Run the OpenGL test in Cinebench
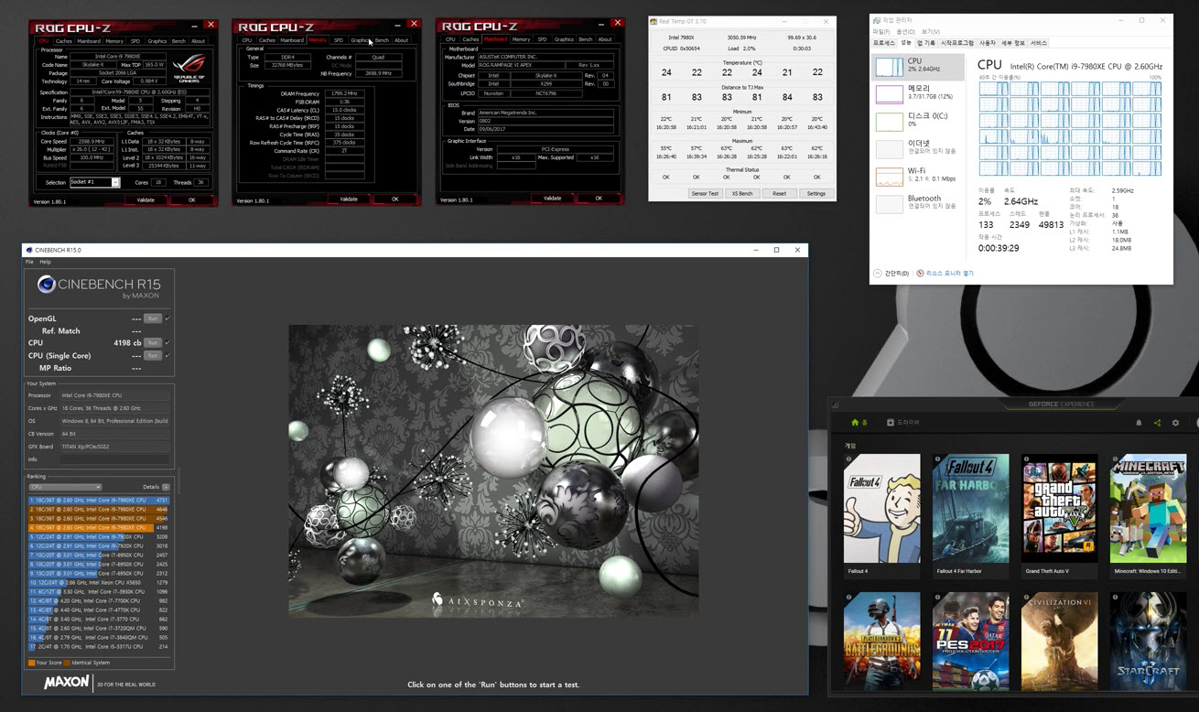 click(153, 318)
